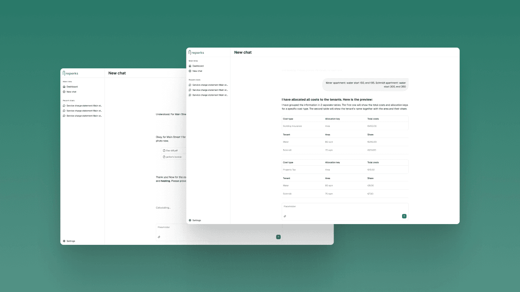This screenshot has height=292, width=520.
Task: Open the janitor's invoice attachment
Action: pos(172,157)
